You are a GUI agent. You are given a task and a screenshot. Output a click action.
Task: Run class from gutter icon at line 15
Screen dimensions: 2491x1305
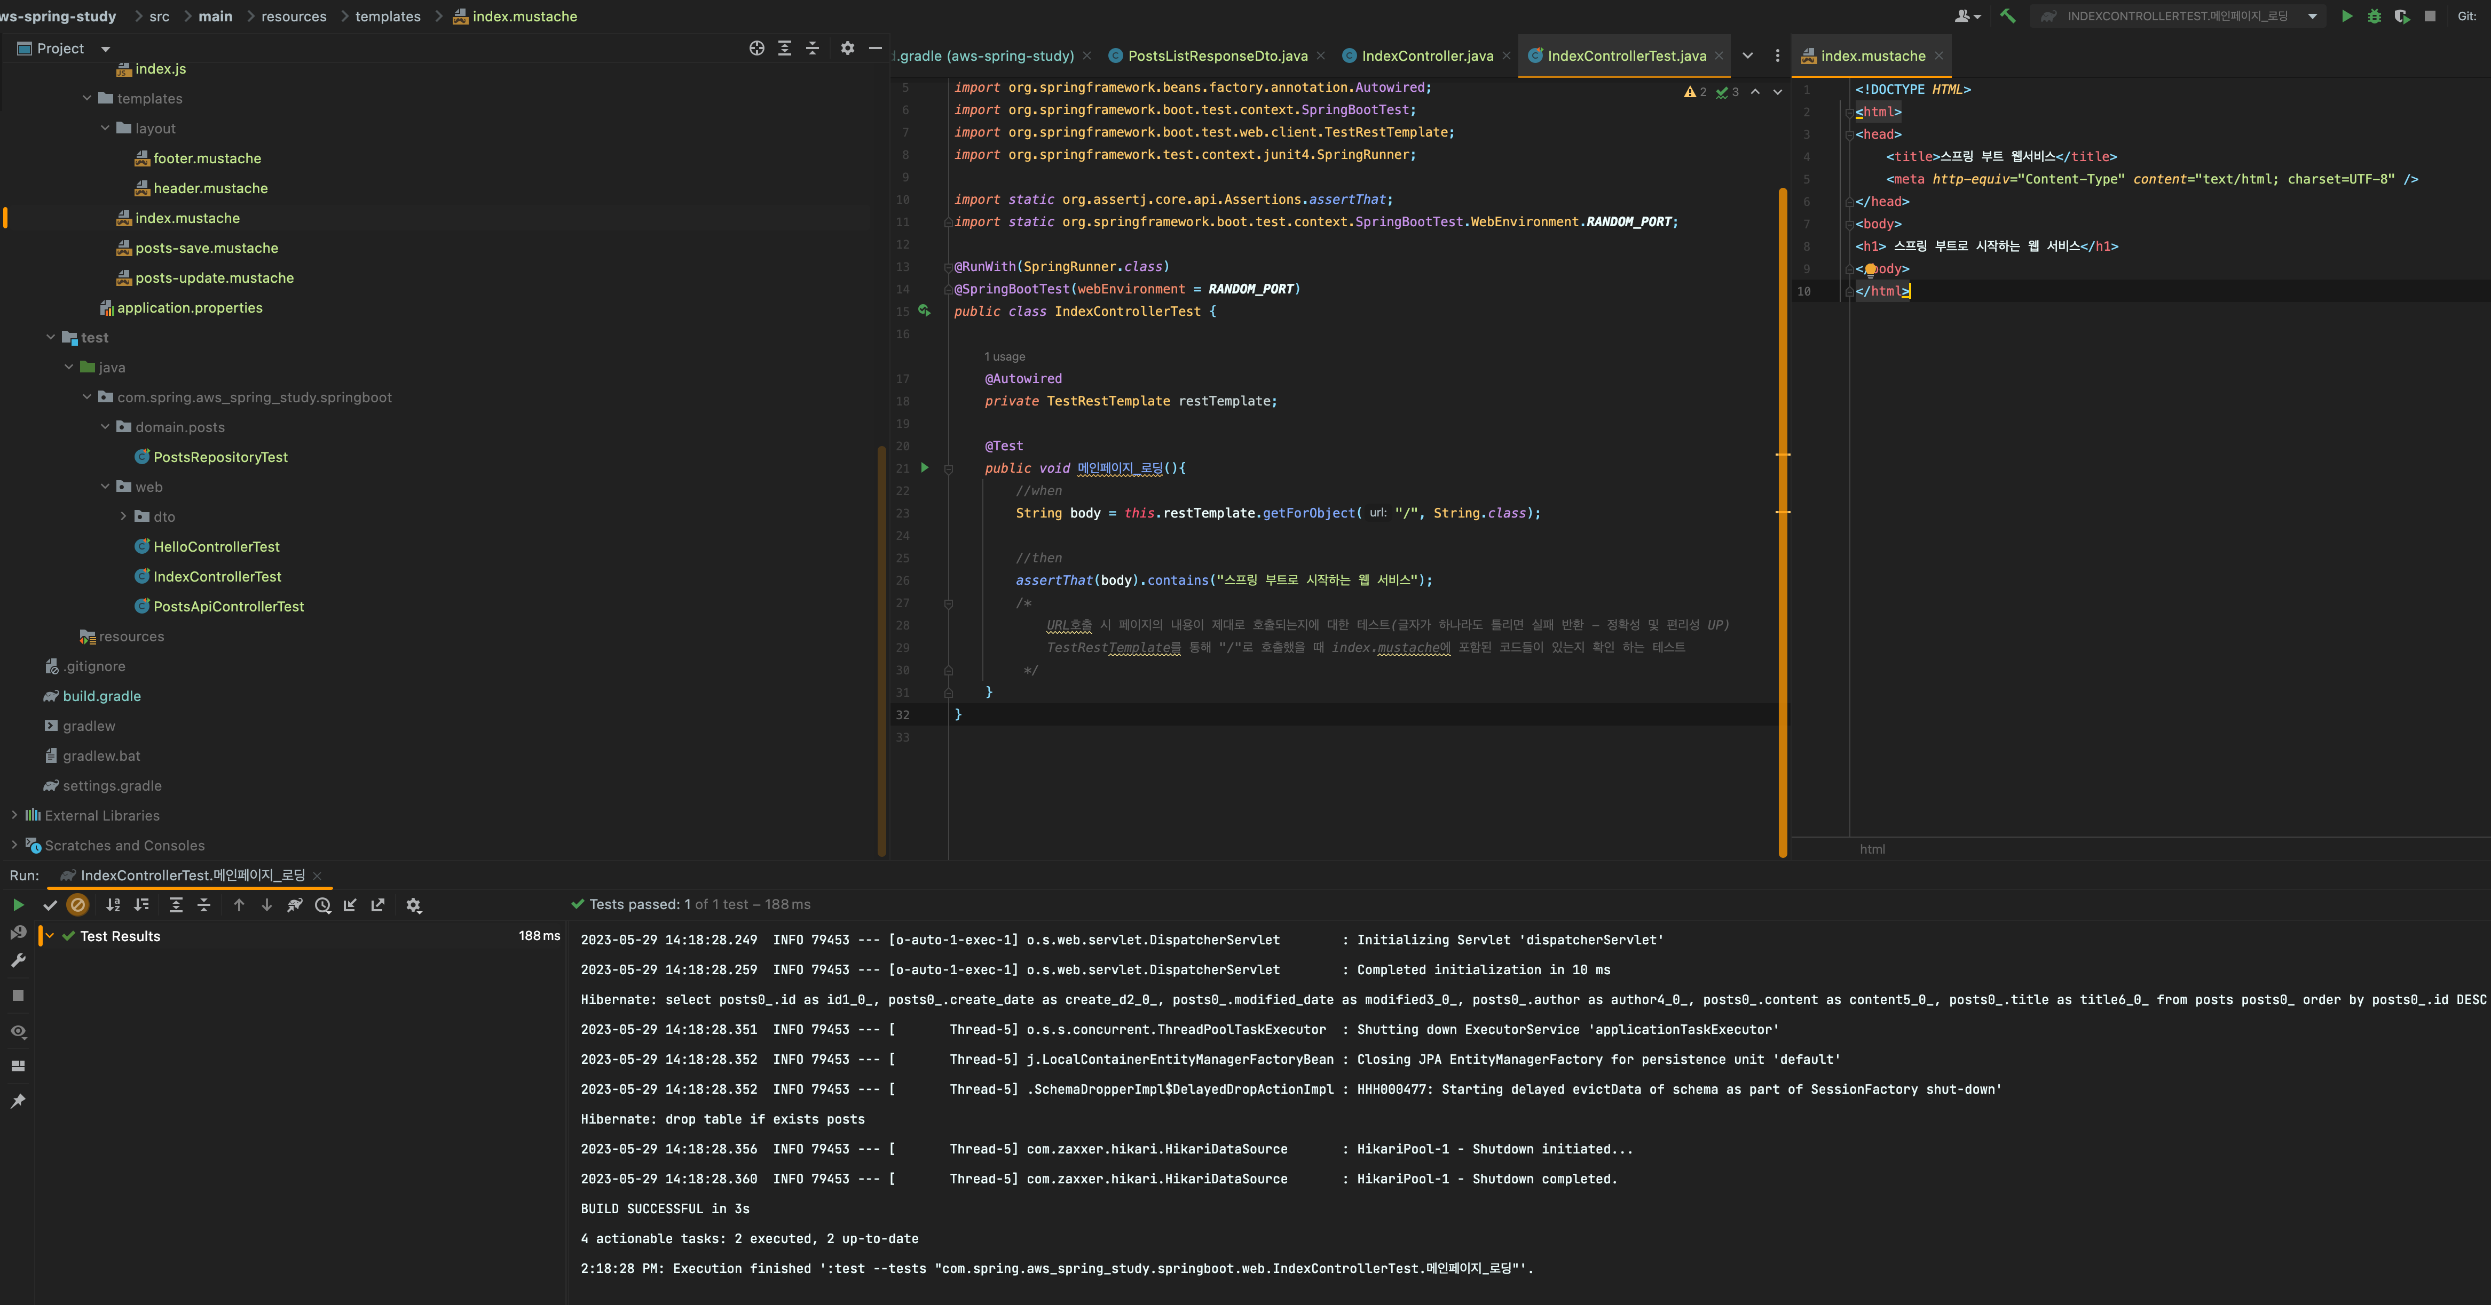click(925, 311)
